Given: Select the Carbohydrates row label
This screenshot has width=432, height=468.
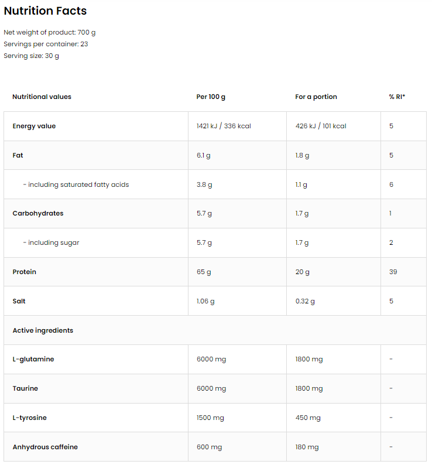Looking at the screenshot, I should [37, 213].
